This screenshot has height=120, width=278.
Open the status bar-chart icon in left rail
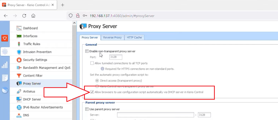tap(5, 65)
